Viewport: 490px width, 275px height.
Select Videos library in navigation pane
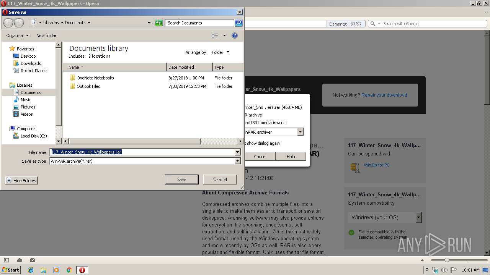click(23, 114)
